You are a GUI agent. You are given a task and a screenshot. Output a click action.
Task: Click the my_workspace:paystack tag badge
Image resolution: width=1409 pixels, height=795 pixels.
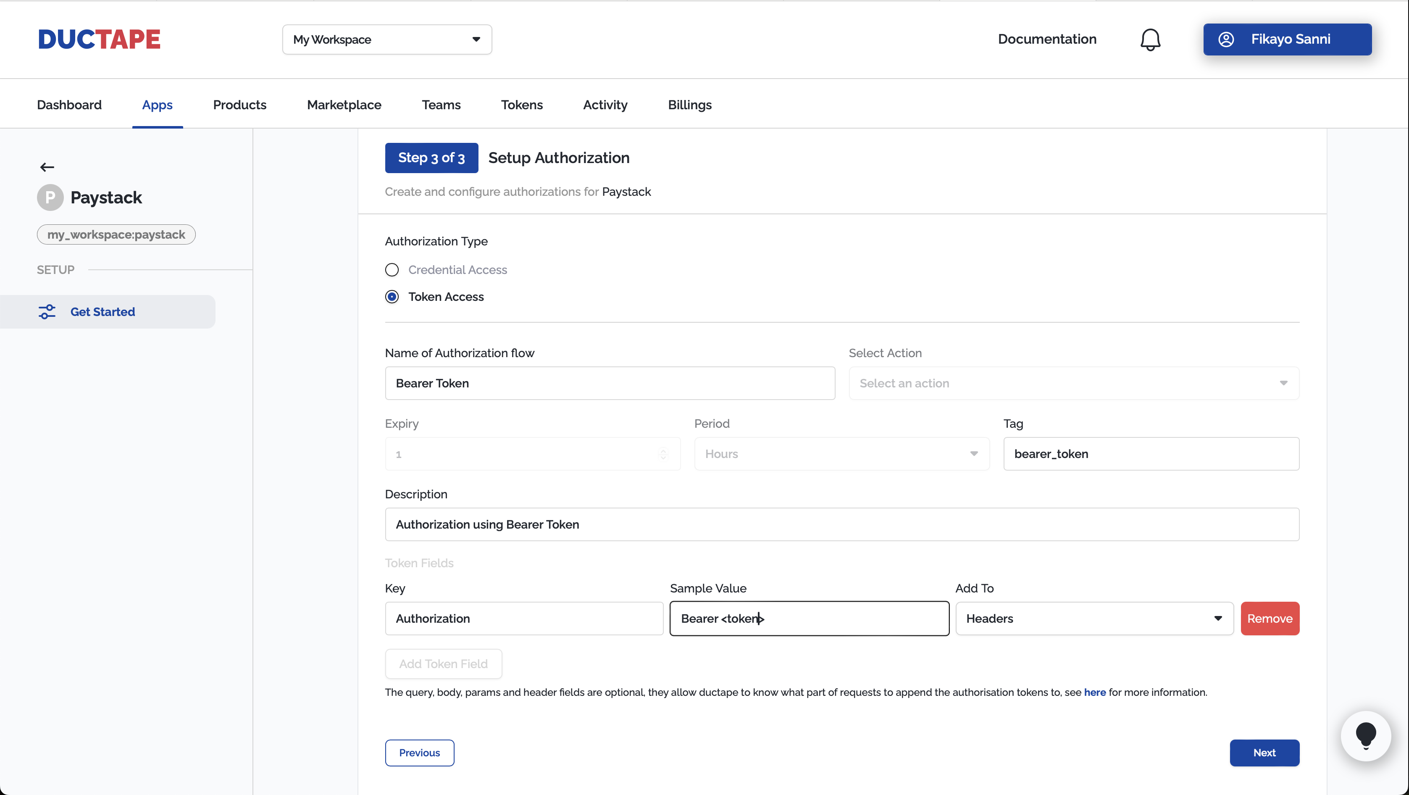pyautogui.click(x=116, y=234)
